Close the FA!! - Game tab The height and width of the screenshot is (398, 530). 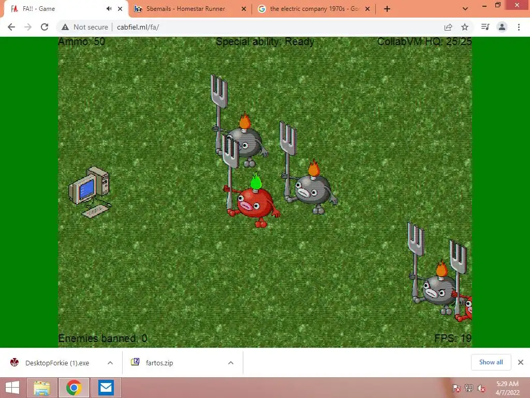(x=120, y=9)
